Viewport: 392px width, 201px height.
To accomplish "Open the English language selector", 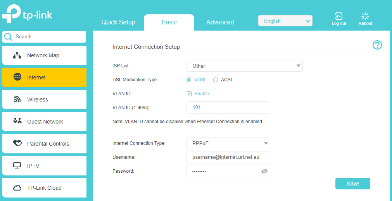I will pyautogui.click(x=285, y=21).
